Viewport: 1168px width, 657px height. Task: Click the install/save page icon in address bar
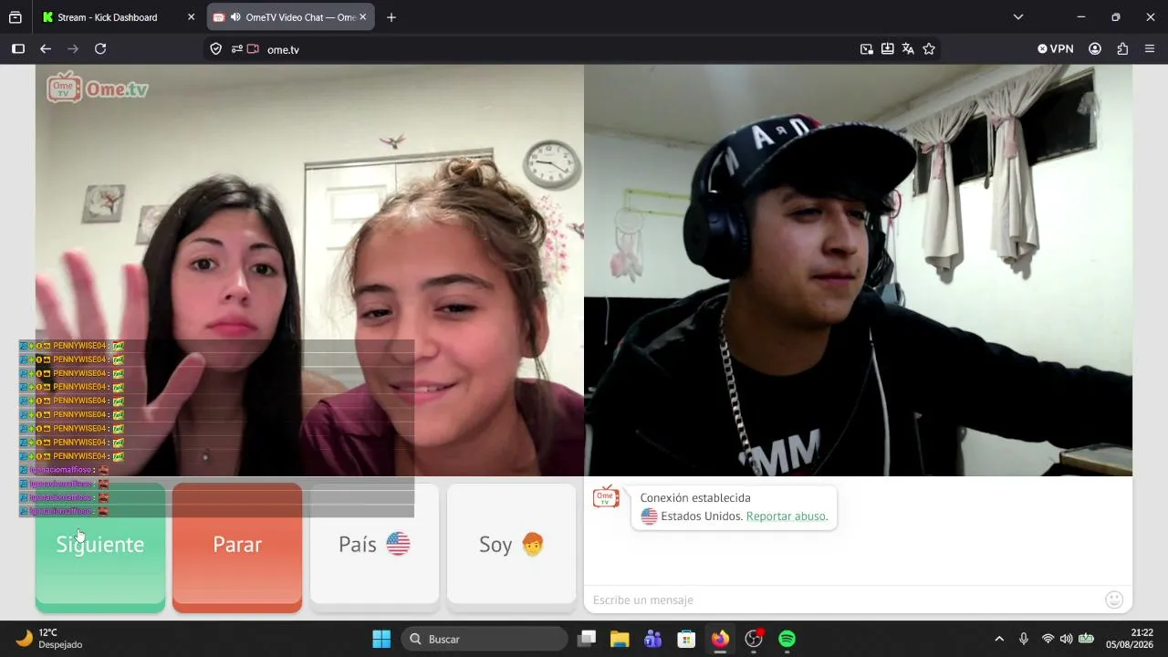pyautogui.click(x=887, y=49)
